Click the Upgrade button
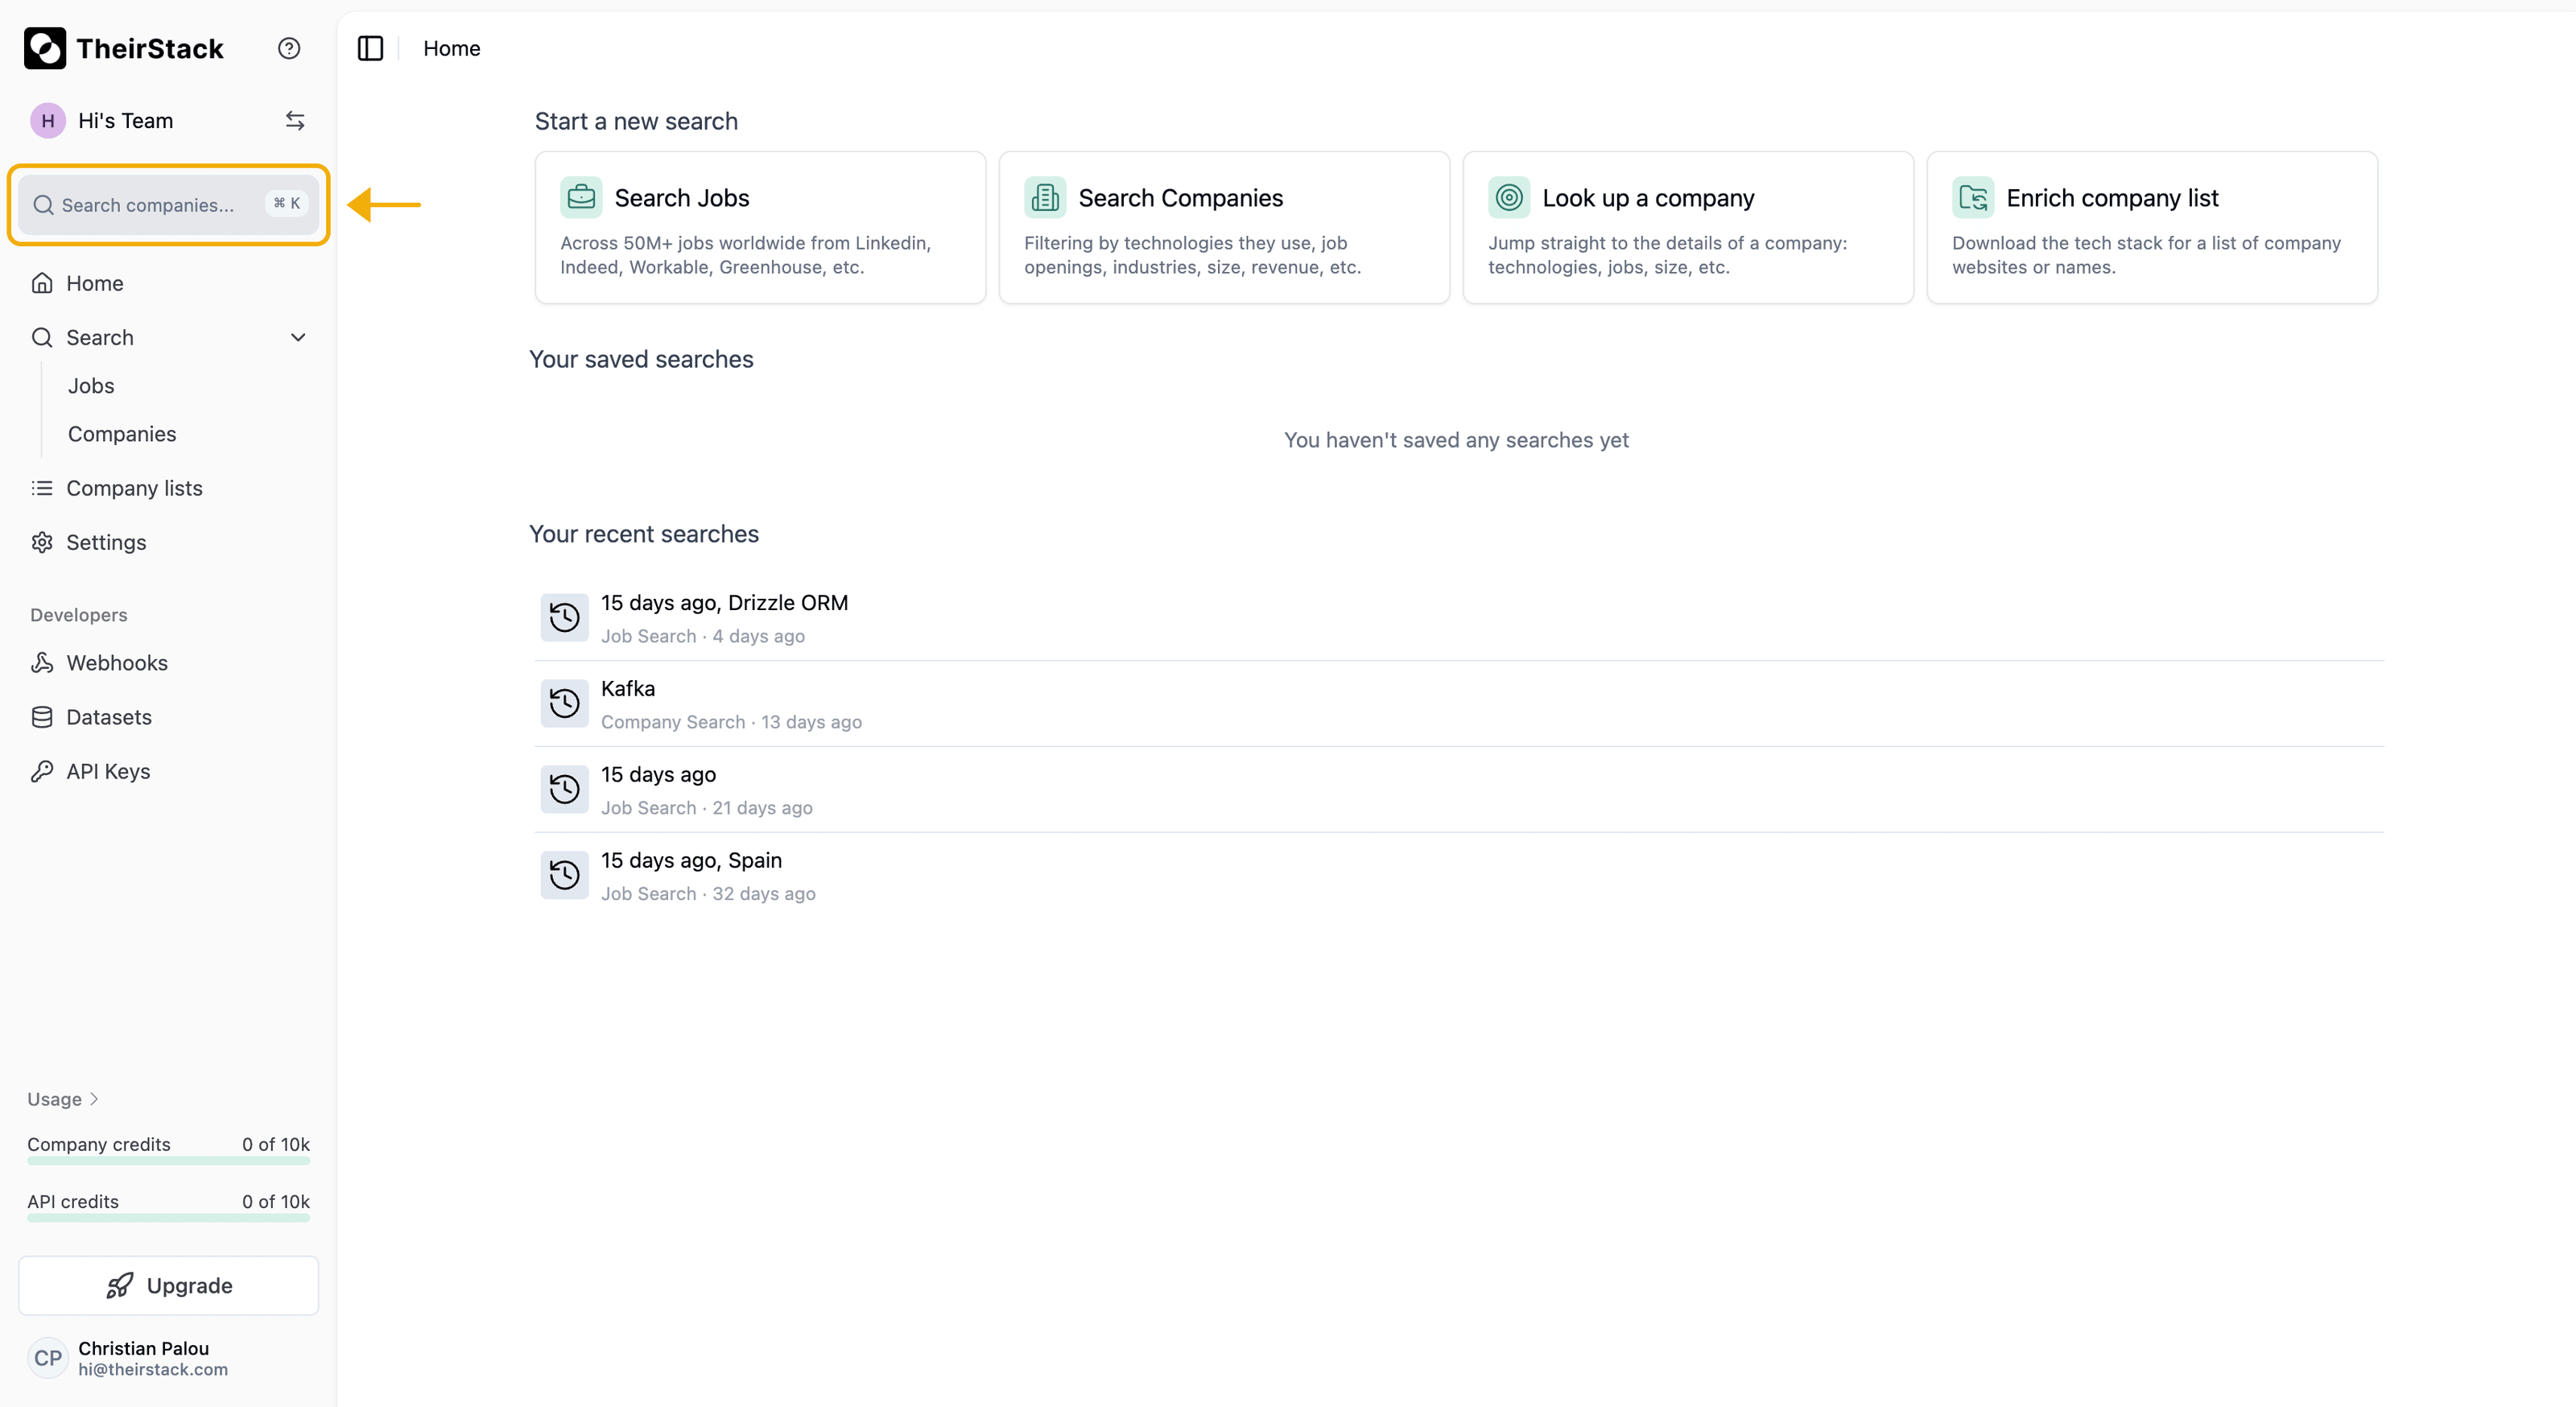This screenshot has width=2576, height=1407. tap(168, 1285)
